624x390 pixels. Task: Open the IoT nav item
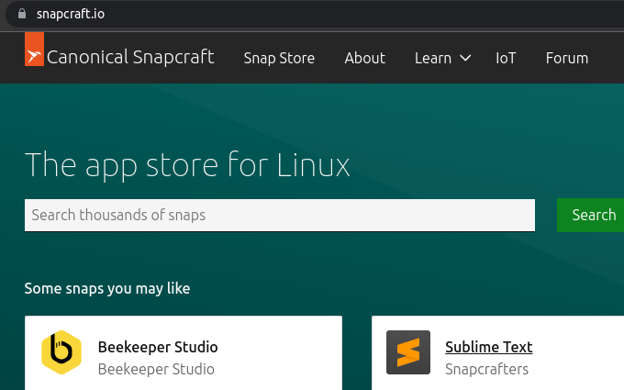[506, 58]
